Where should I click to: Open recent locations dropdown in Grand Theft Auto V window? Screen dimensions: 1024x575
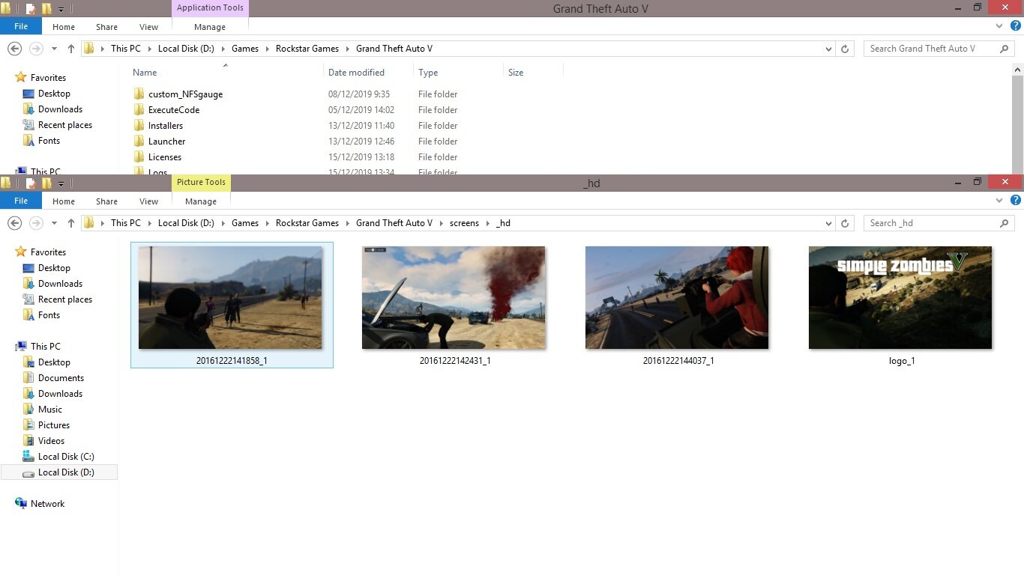(54, 49)
